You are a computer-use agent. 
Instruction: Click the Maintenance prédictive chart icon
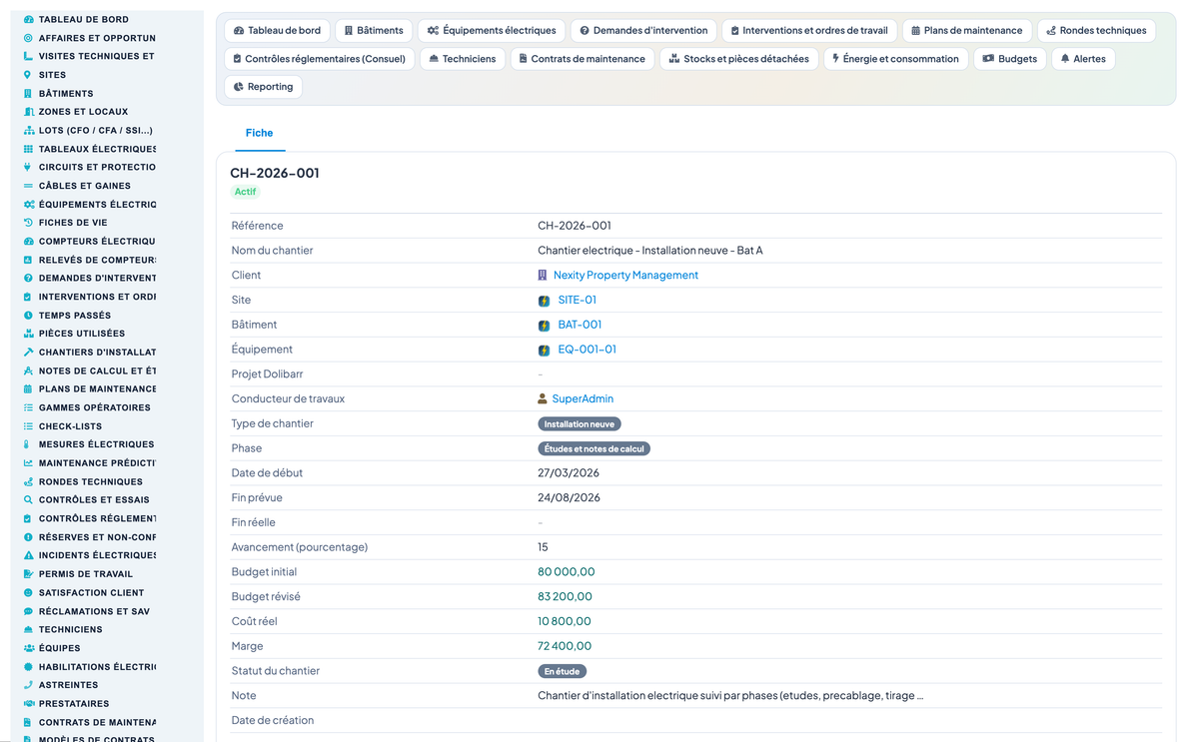click(x=28, y=462)
